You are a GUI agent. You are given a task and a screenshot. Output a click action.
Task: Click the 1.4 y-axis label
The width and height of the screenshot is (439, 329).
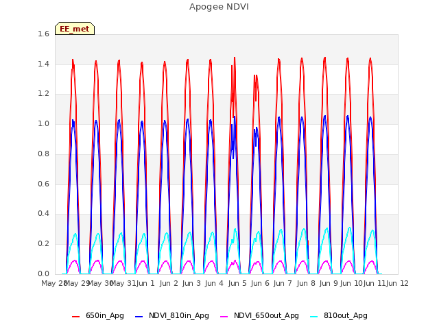43,64
